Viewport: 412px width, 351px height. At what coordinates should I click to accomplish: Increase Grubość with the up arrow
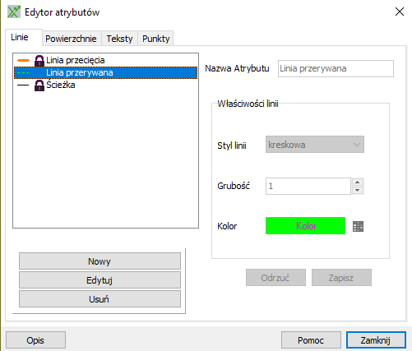tap(358, 182)
